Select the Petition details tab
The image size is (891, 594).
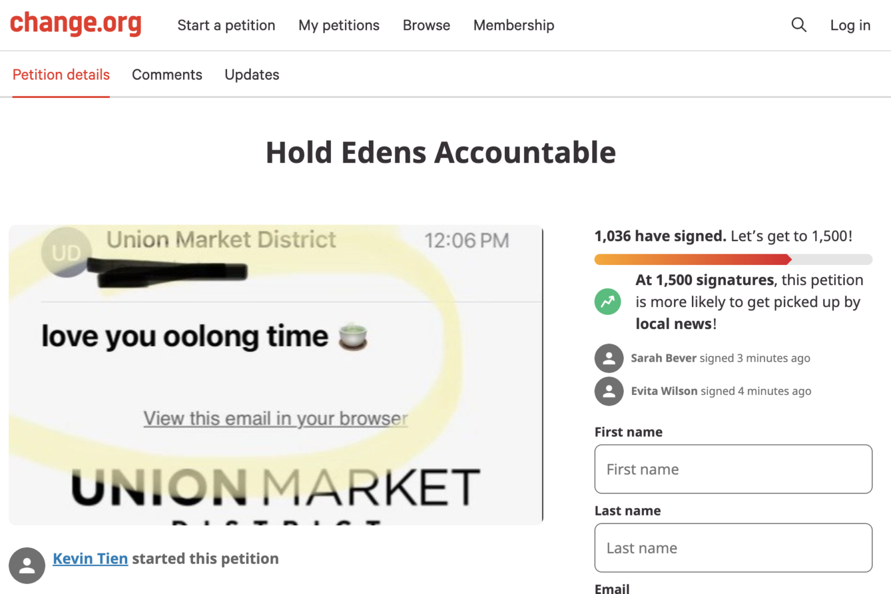[61, 75]
